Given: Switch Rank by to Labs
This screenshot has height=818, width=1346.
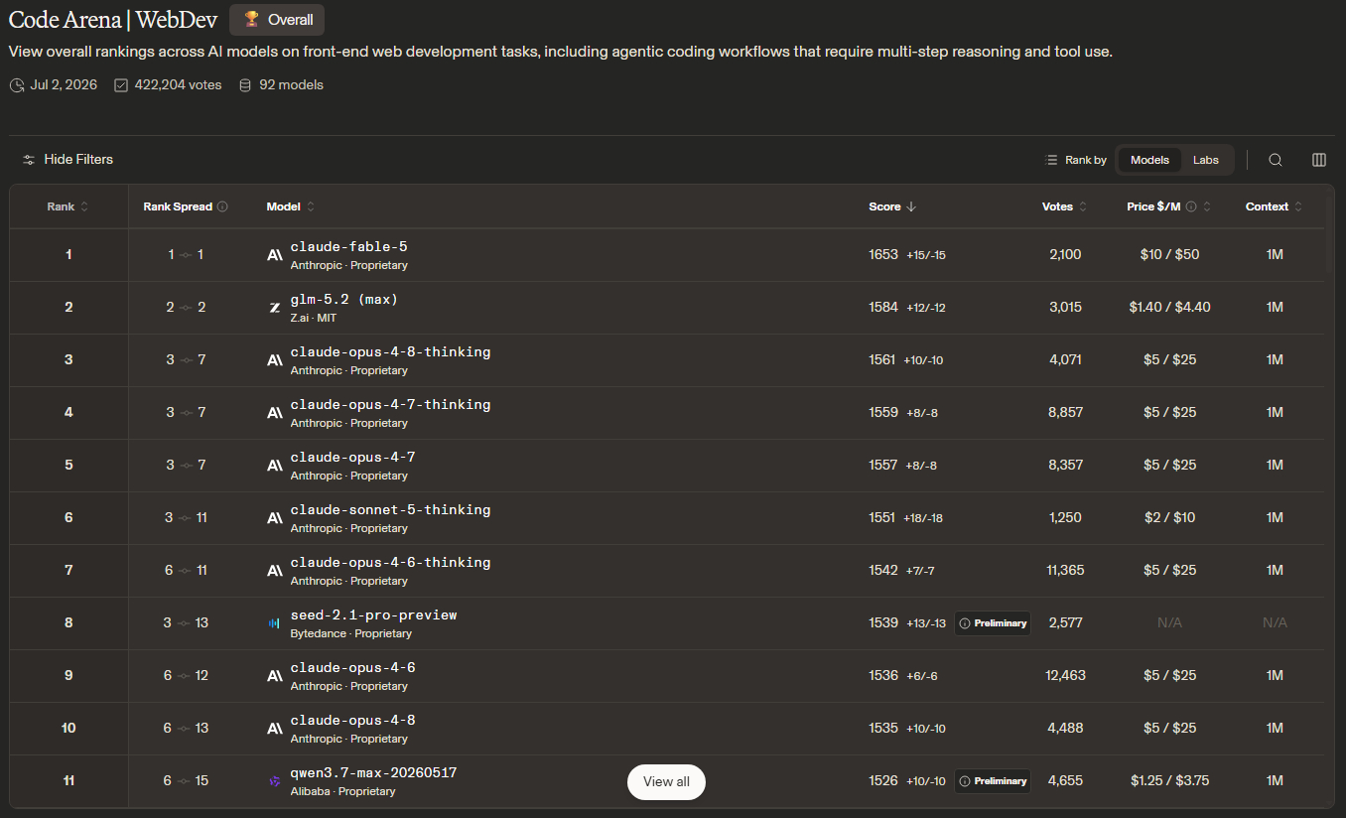Looking at the screenshot, I should pos(1206,160).
